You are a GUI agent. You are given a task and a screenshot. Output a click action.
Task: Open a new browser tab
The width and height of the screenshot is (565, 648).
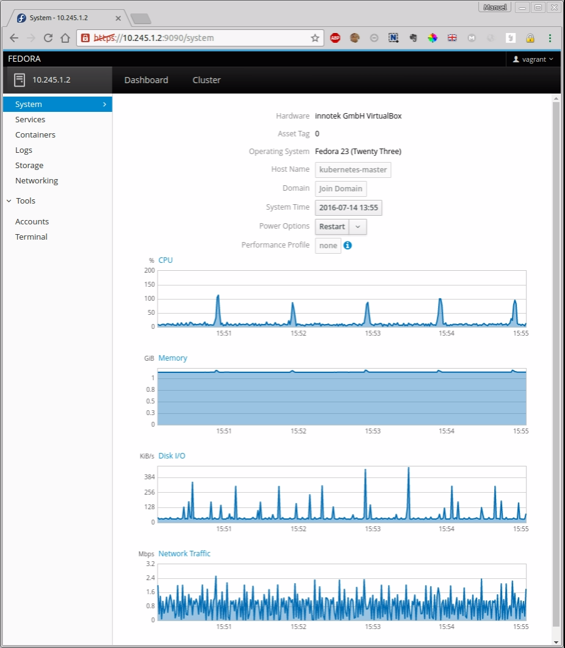point(141,18)
